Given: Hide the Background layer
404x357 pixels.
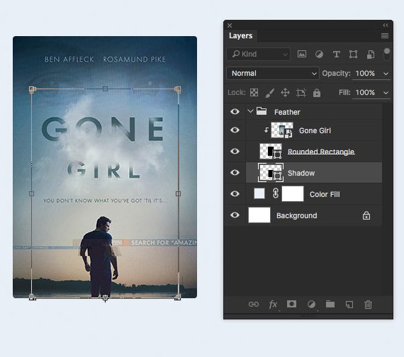Looking at the screenshot, I should click(235, 215).
